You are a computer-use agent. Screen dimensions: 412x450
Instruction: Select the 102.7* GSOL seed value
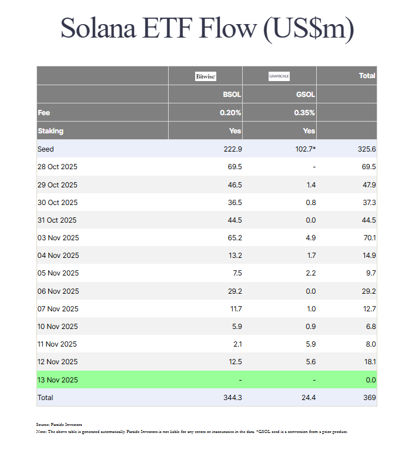tap(304, 149)
